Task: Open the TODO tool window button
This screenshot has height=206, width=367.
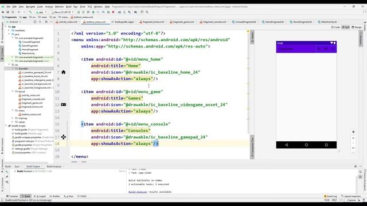Action: [82, 196]
